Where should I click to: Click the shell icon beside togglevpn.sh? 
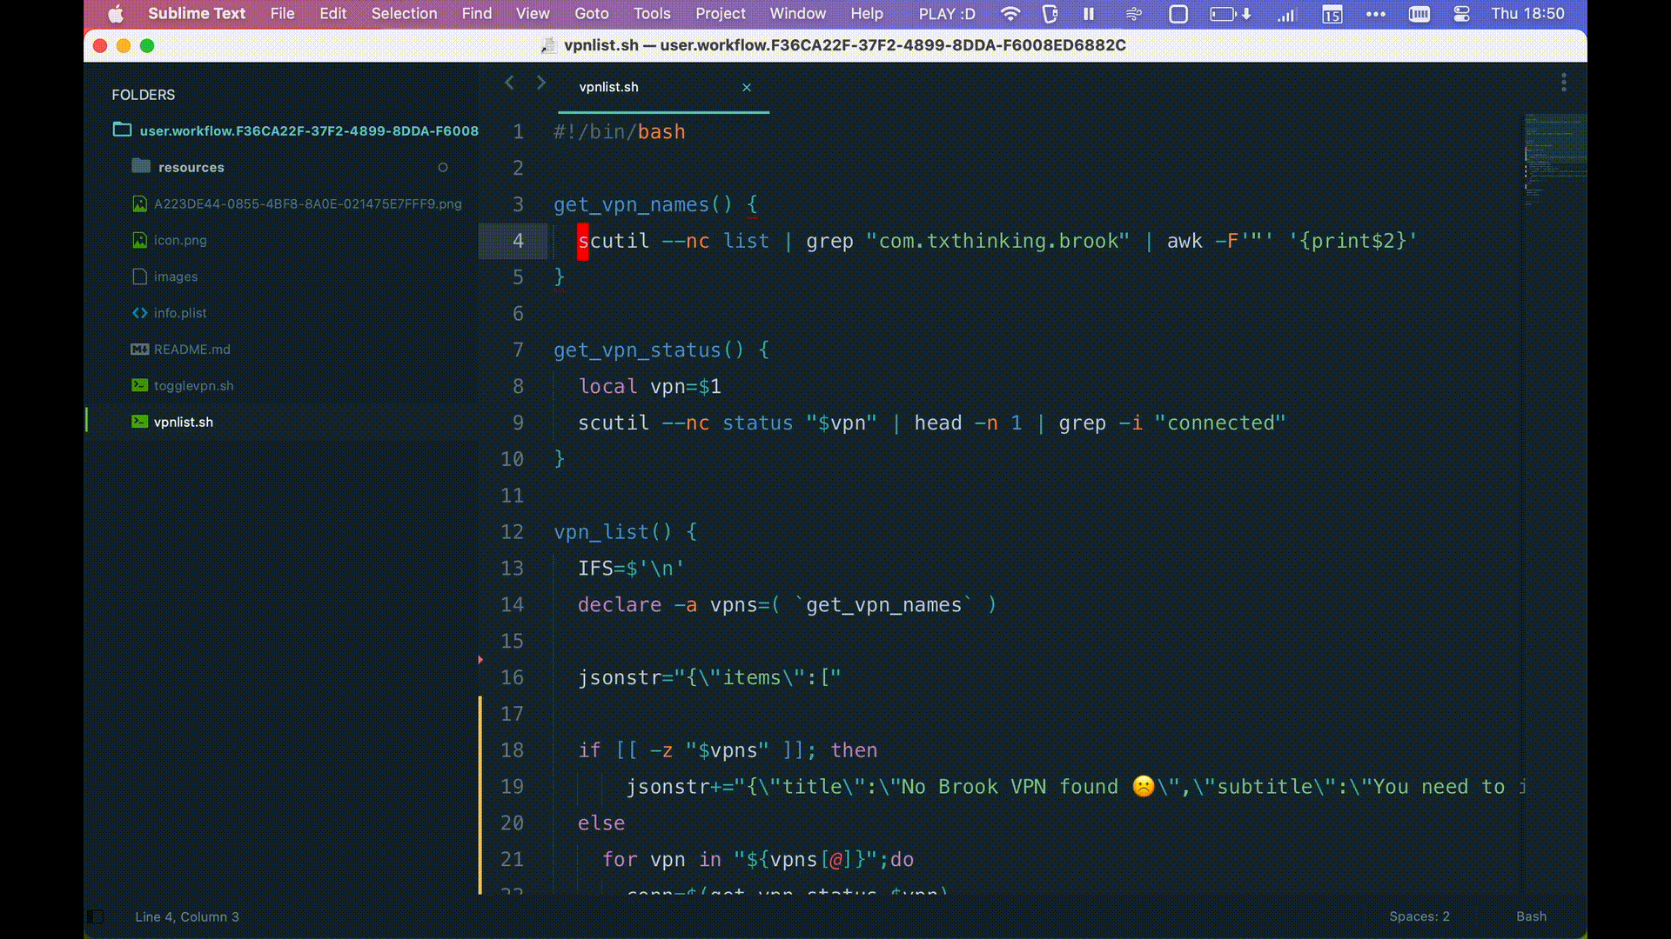(x=139, y=385)
